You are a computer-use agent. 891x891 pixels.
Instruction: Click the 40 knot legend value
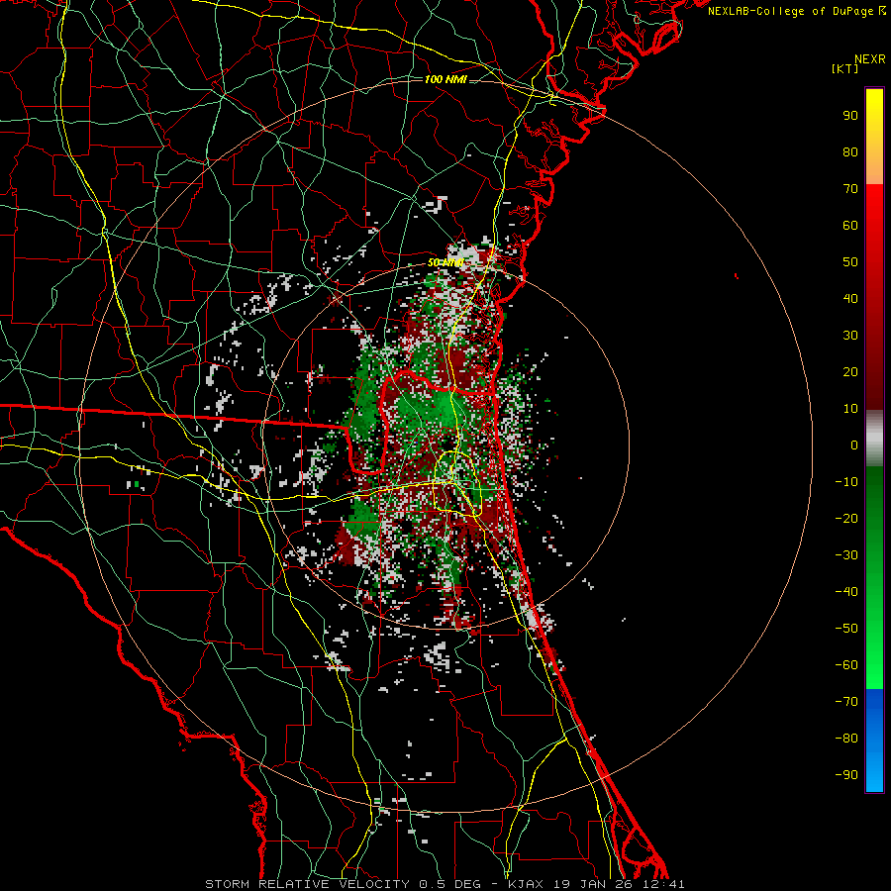click(x=850, y=299)
